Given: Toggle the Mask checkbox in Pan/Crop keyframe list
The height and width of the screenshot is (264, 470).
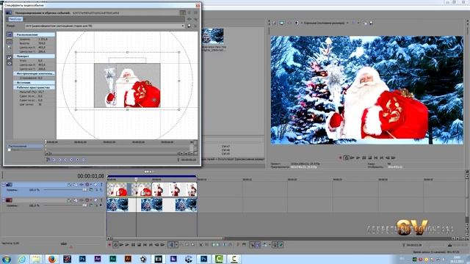Looking at the screenshot, I should (x=10, y=150).
